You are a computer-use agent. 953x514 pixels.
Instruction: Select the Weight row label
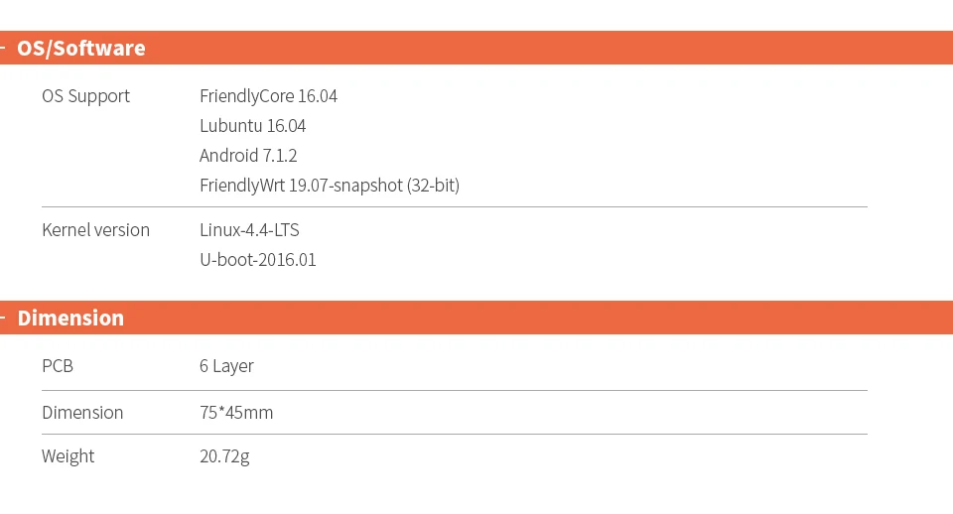pos(68,456)
